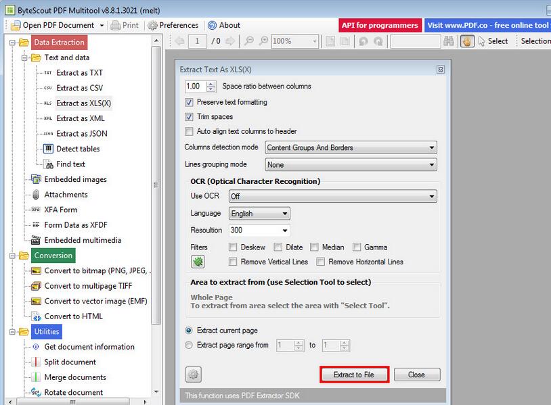Select Extract current page radio button
This screenshot has width=551, height=405.
point(189,331)
